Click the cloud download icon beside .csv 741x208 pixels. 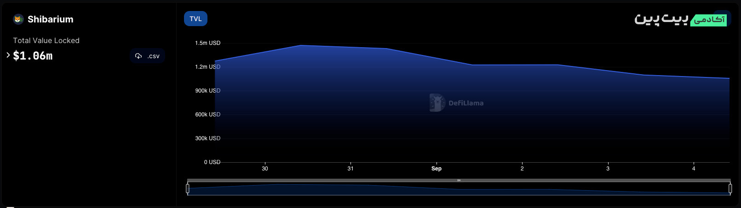[x=138, y=56]
